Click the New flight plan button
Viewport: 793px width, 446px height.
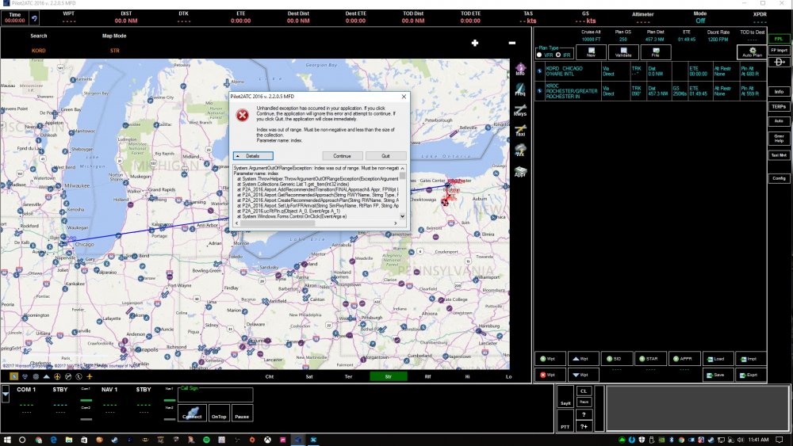(591, 52)
